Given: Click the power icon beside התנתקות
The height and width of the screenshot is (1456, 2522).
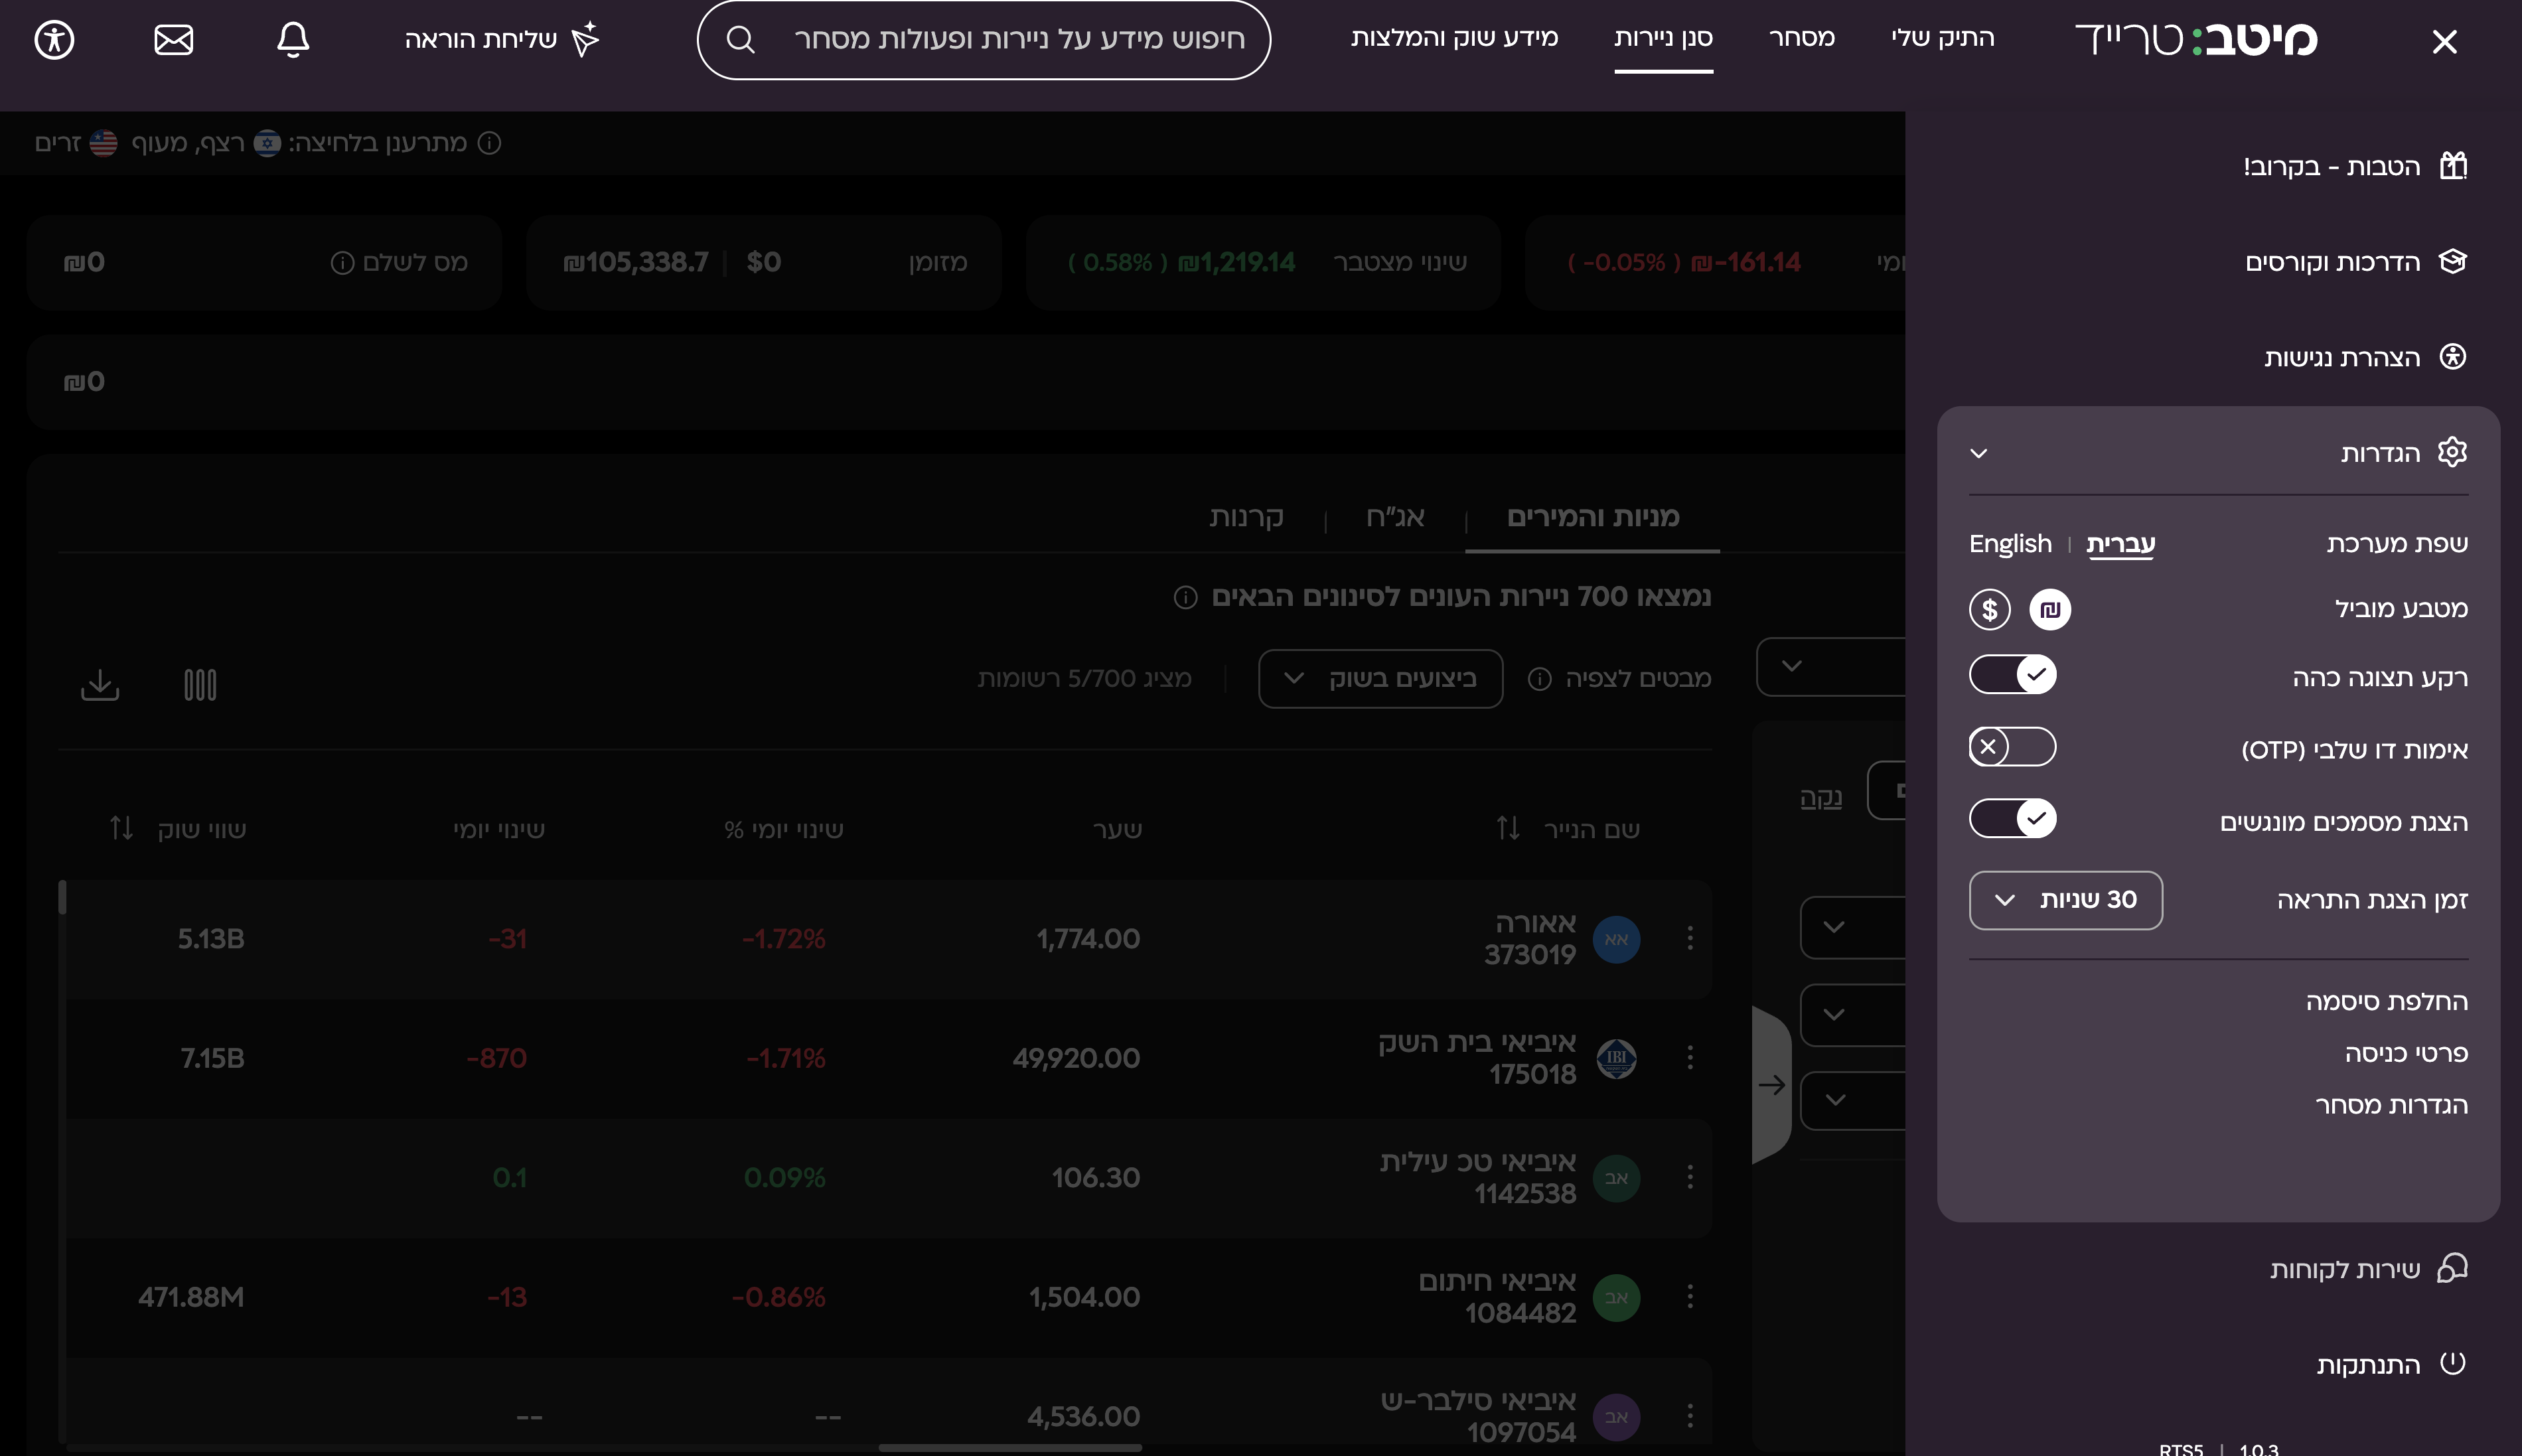Looking at the screenshot, I should click(2453, 1363).
